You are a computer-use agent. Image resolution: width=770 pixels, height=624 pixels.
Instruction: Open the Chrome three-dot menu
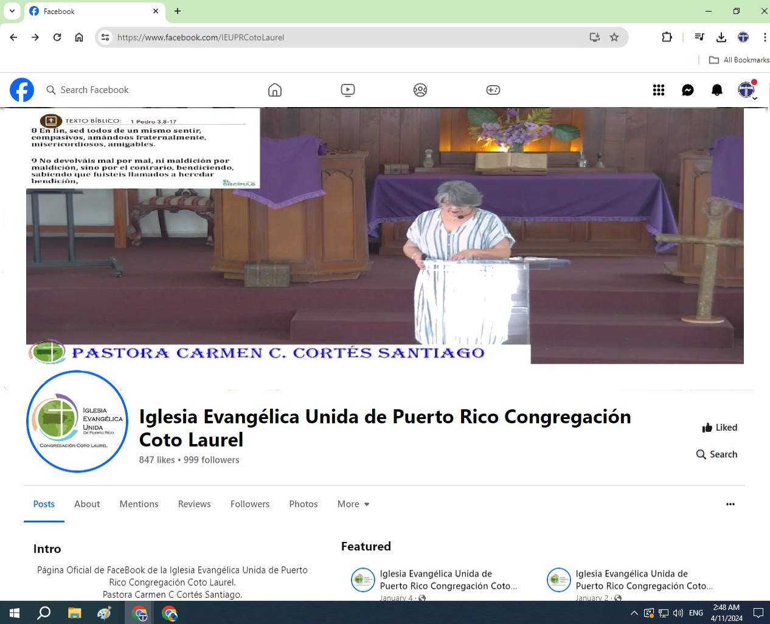765,37
